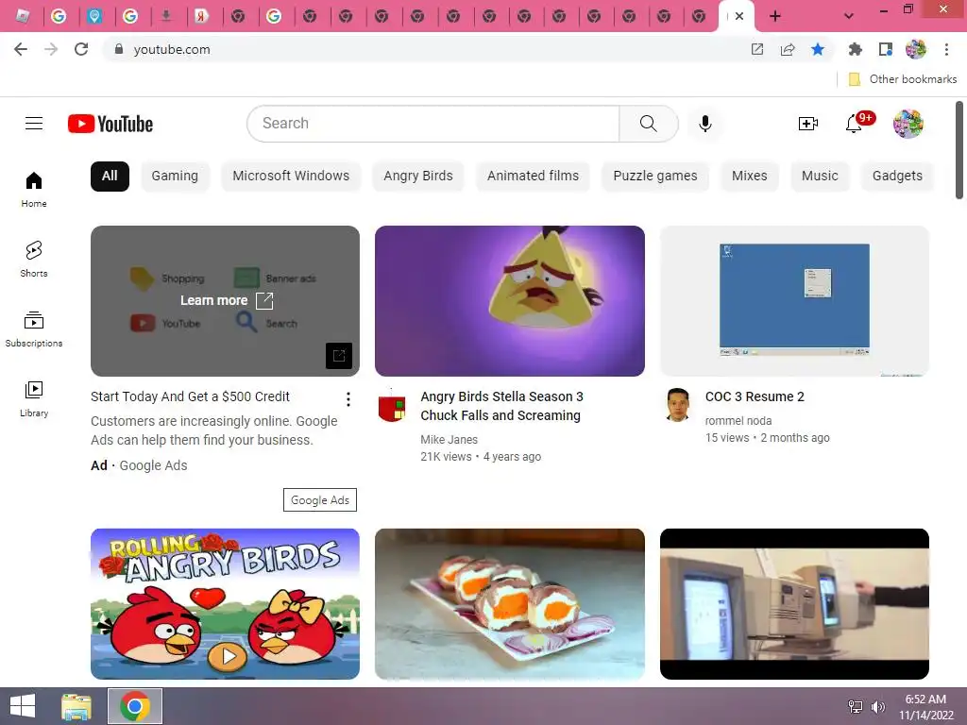Open the Chrome extensions puzzle icon
967x725 pixels.
(855, 49)
